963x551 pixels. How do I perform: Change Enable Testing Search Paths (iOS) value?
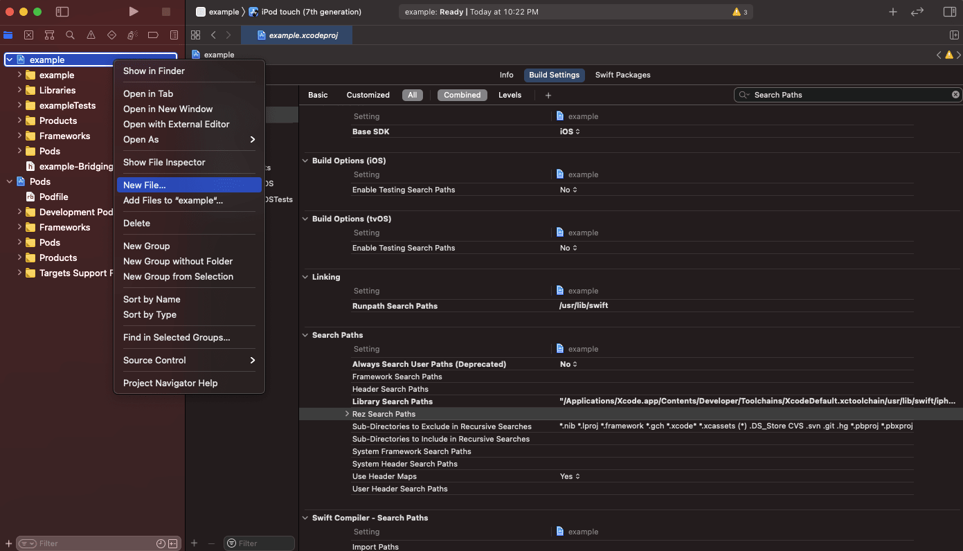[x=568, y=190]
